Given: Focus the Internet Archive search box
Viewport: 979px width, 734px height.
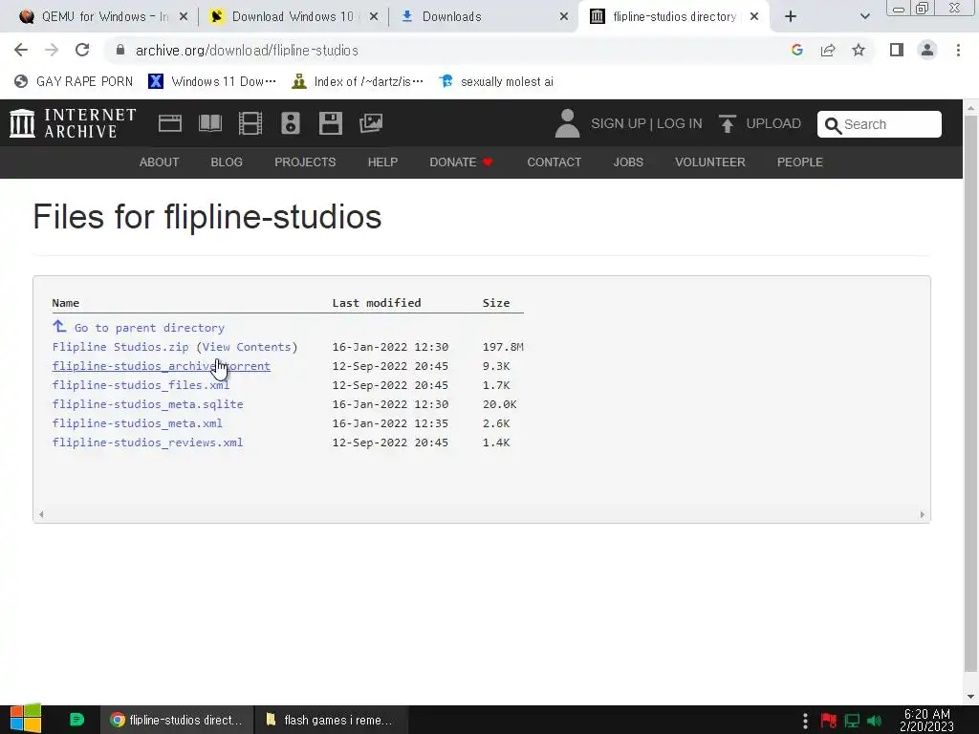Looking at the screenshot, I should pyautogui.click(x=880, y=124).
